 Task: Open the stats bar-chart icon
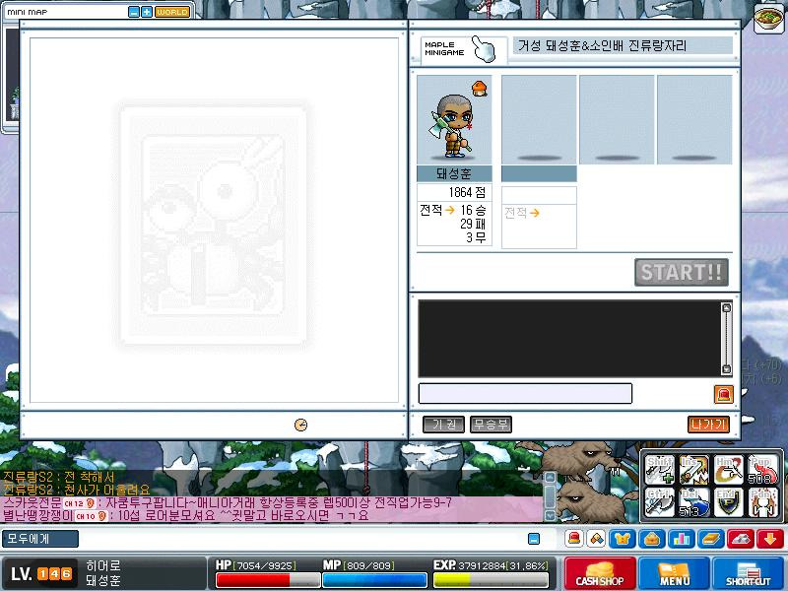coord(682,539)
